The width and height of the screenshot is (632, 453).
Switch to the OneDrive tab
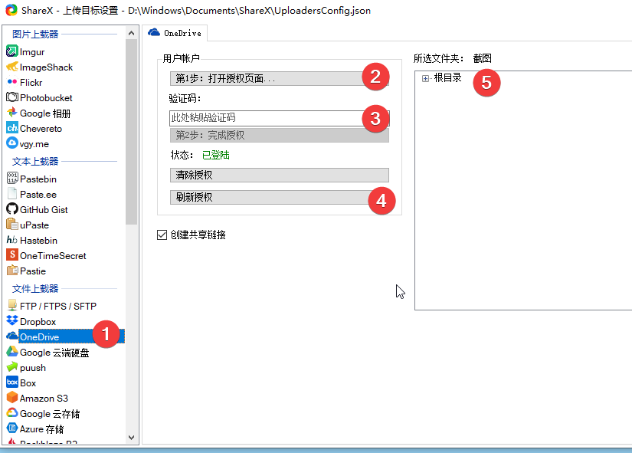pyautogui.click(x=175, y=33)
